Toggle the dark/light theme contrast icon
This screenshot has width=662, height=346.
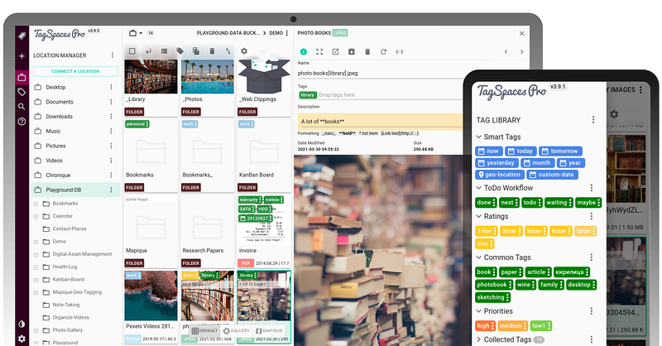click(22, 324)
